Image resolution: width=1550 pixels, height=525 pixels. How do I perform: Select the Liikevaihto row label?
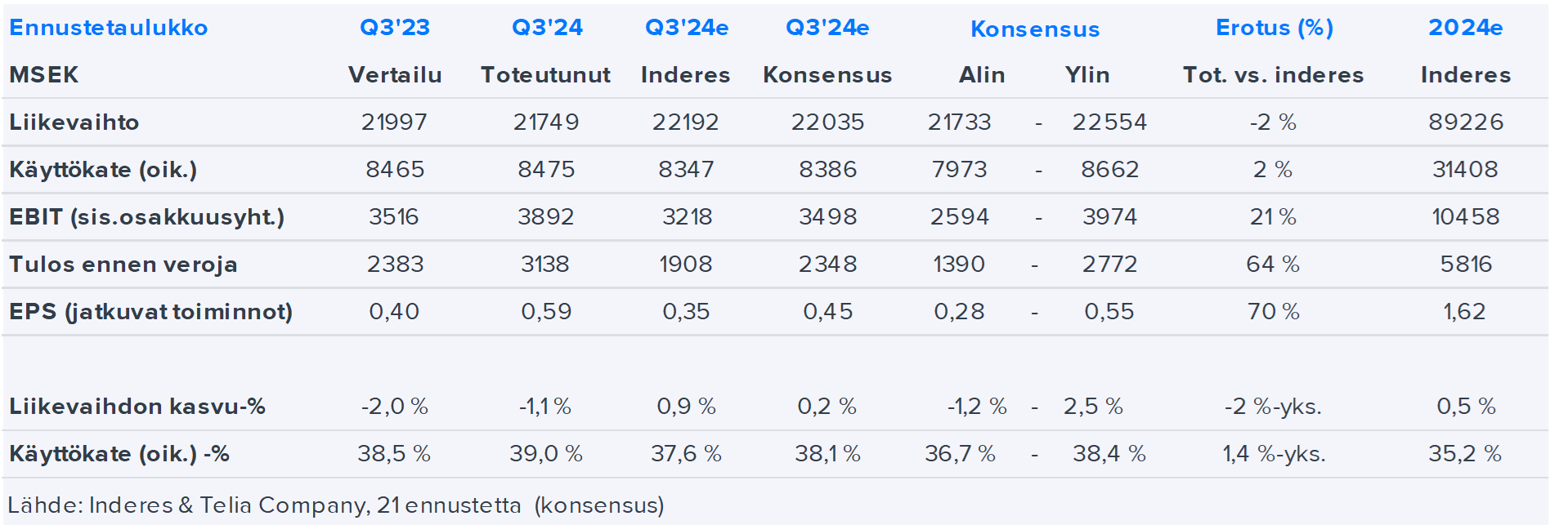(x=74, y=122)
